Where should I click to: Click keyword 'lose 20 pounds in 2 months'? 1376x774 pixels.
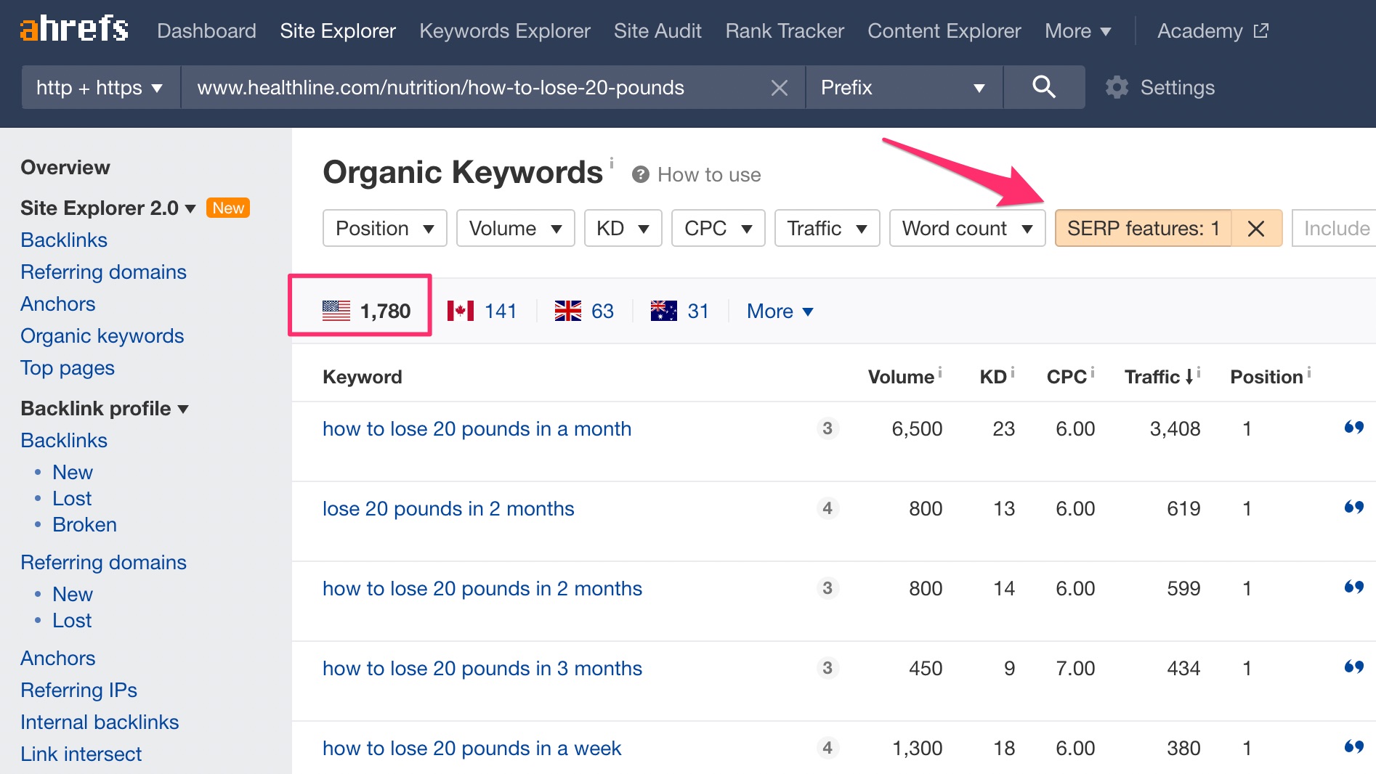[448, 508]
